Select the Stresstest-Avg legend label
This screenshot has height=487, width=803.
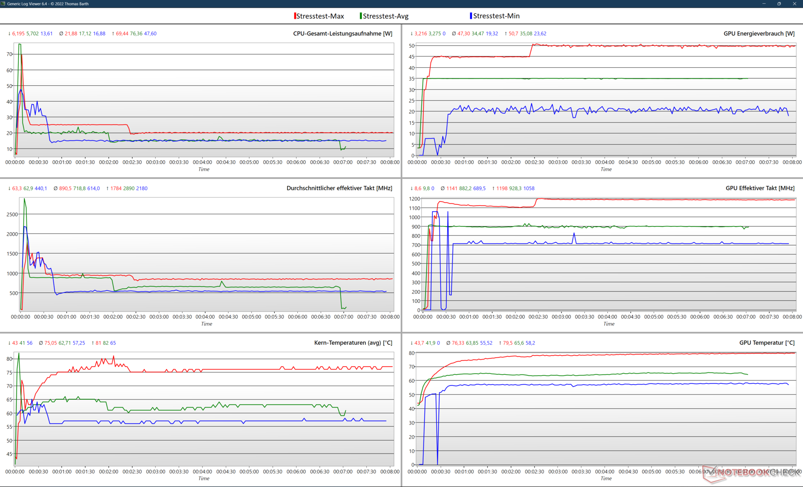(x=386, y=16)
